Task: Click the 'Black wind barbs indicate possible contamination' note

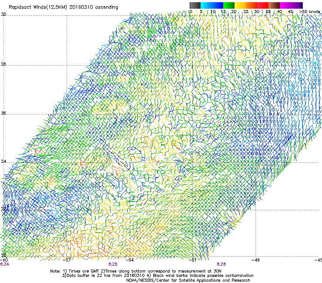Action: click(203, 276)
